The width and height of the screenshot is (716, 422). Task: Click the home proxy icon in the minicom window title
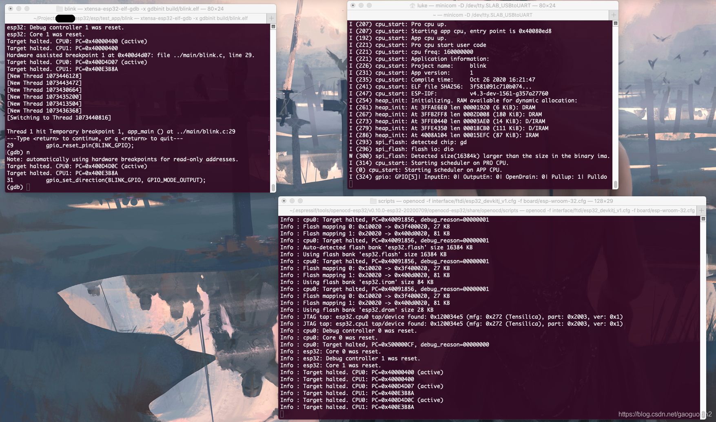pyautogui.click(x=412, y=5)
